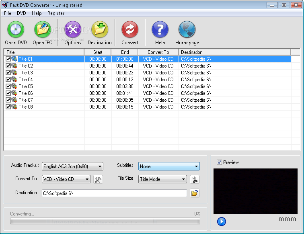Expand the Audio Tracks dropdown

(x=72, y=166)
